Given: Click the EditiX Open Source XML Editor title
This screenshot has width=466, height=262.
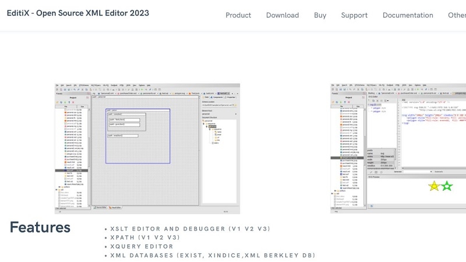Looking at the screenshot, I should 78,13.
